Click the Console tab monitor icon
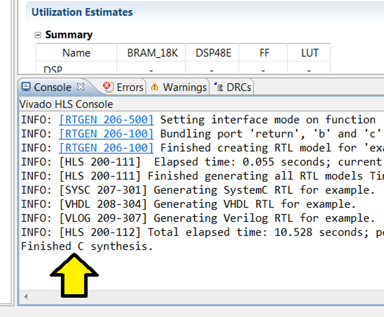The width and height of the screenshot is (384, 317). pyautogui.click(x=26, y=87)
